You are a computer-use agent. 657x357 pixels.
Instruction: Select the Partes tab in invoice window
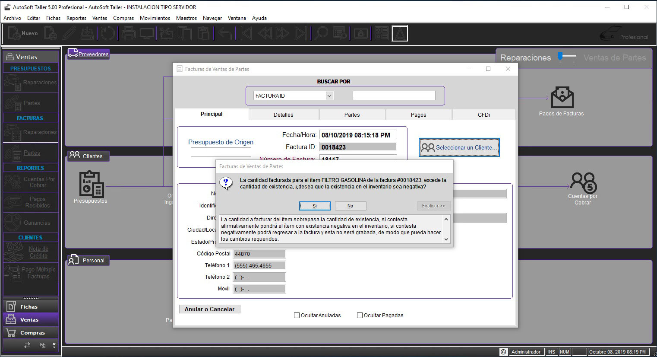pyautogui.click(x=352, y=115)
